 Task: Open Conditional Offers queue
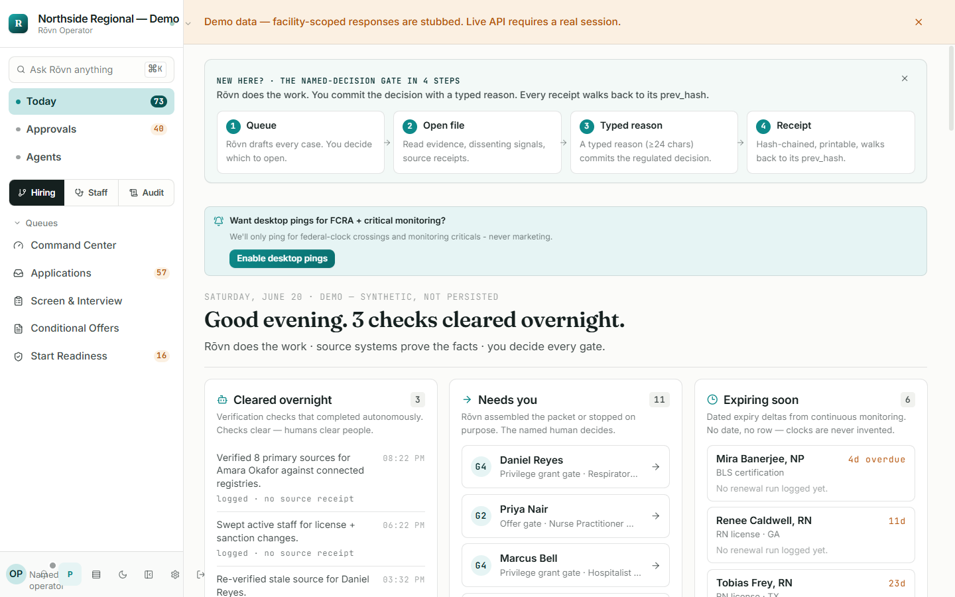pos(92,328)
